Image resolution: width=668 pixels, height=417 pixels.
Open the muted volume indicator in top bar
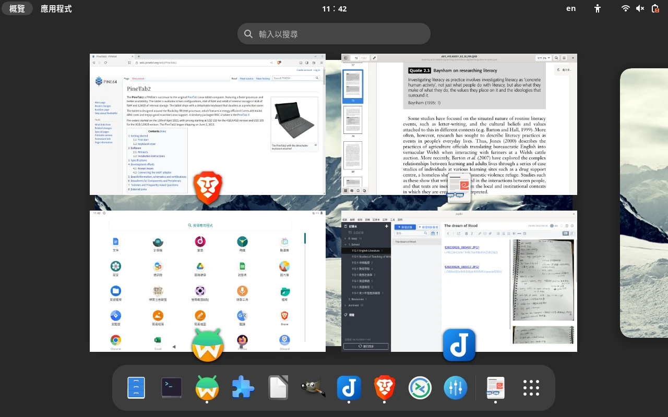640,8
